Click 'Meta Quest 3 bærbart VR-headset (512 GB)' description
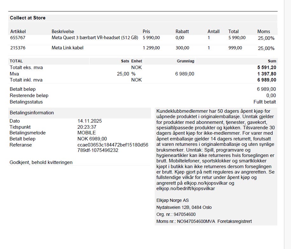 coord(95,38)
